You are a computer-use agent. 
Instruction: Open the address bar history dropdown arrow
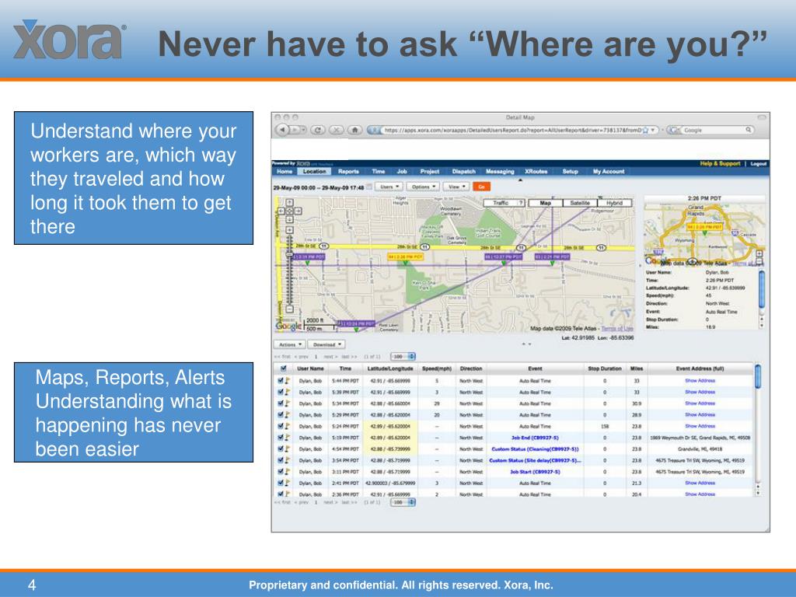click(653, 131)
